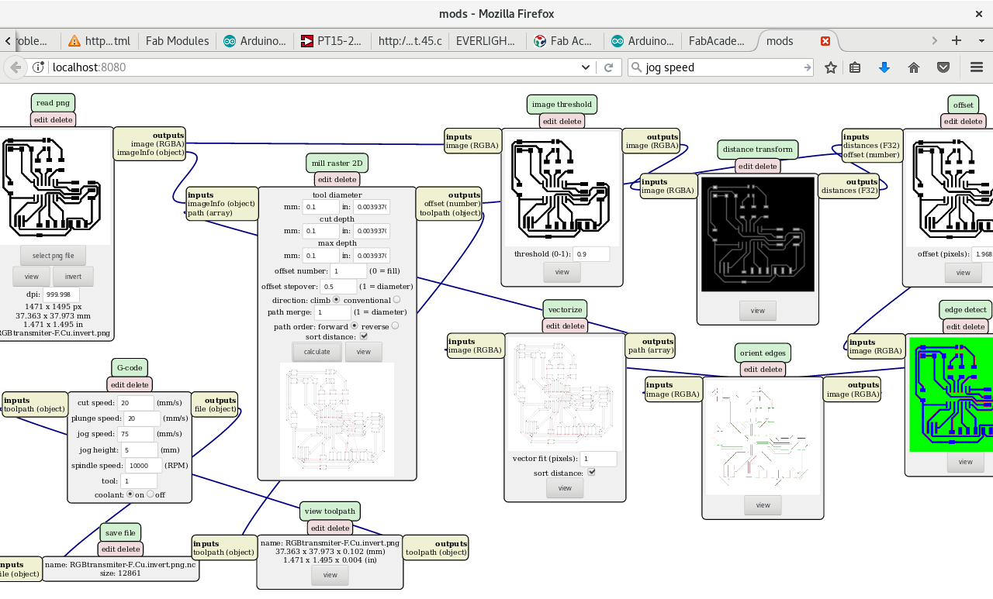
Task: Submit the 'jog speed' search with the go arrow
Action: [x=807, y=67]
